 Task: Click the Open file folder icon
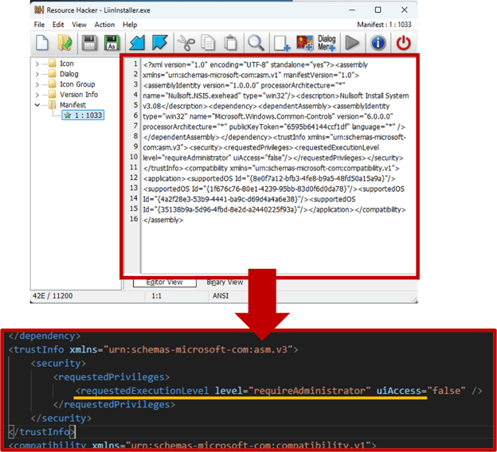(x=65, y=43)
